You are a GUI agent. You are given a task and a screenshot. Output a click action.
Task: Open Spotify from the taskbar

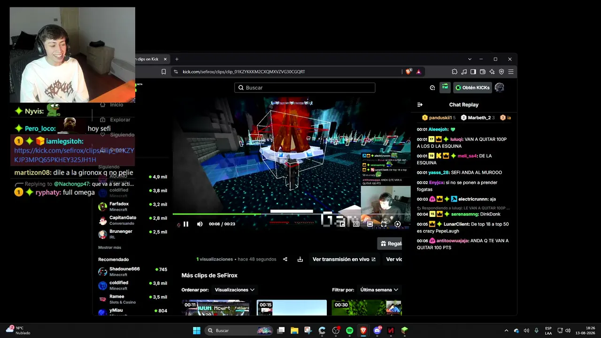tap(349, 330)
